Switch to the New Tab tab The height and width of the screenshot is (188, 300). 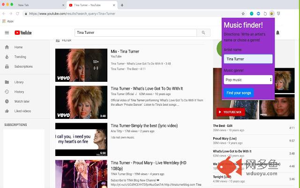[23, 5]
